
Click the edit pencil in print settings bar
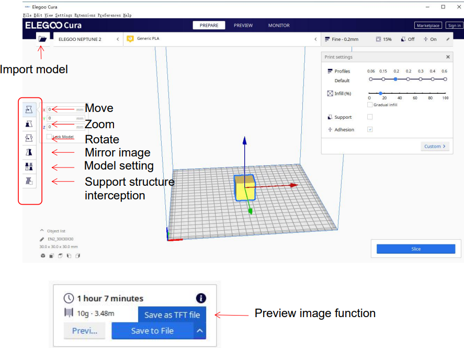tap(448, 39)
